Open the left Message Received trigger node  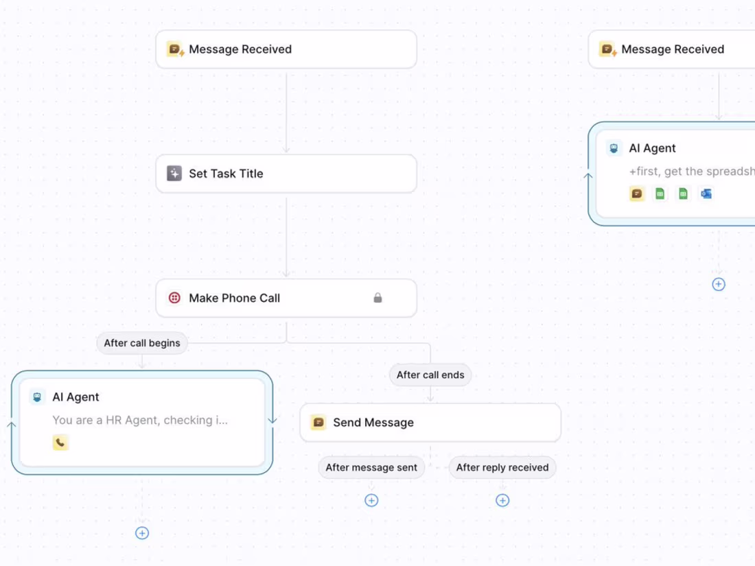(286, 49)
